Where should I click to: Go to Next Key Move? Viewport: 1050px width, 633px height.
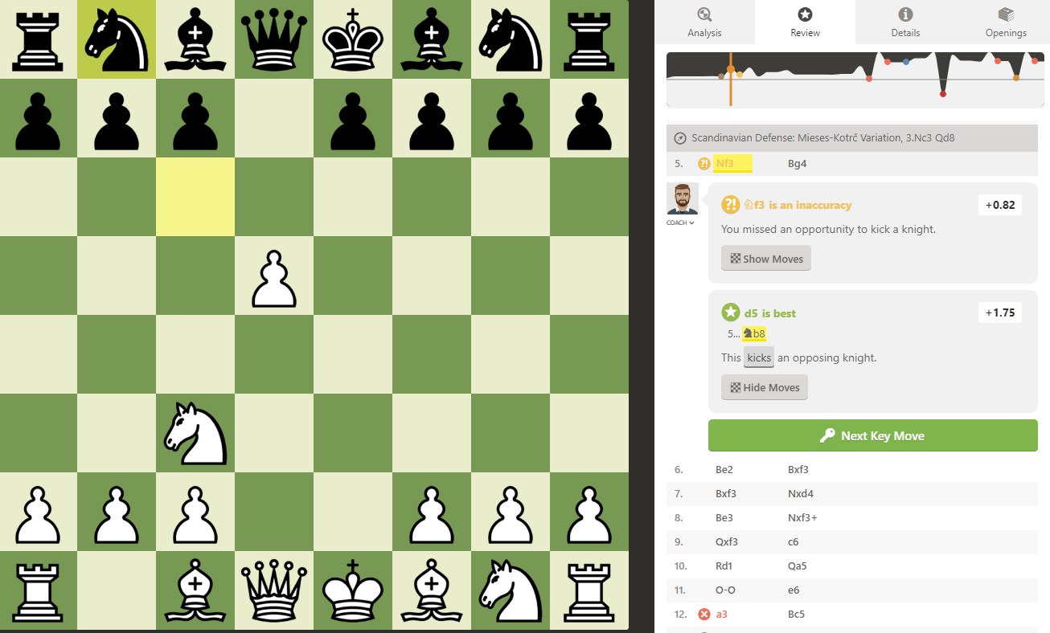click(x=873, y=435)
